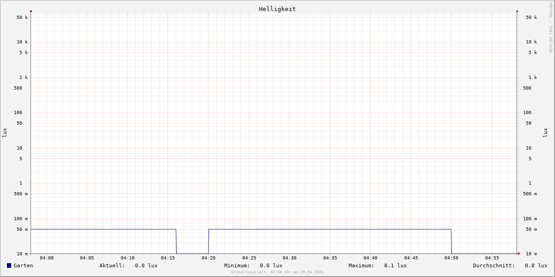Click the arrowhead atop the left y-axis
Image resolution: width=555 pixels, height=277 pixels.
[31, 11]
